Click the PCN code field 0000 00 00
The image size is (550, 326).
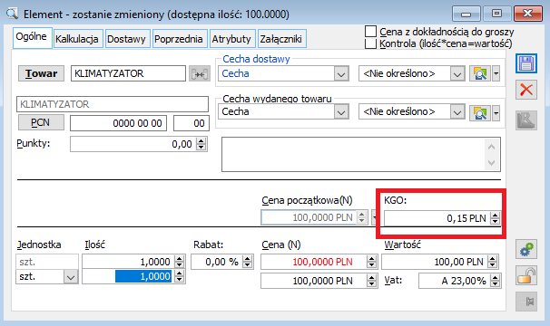[118, 123]
